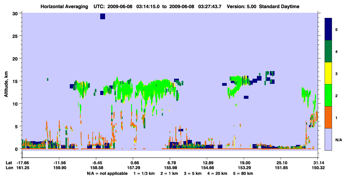Click the 'N/A = not applicable' legend text
Image resolution: width=353 pixels, height=181 pixels.
point(107,173)
